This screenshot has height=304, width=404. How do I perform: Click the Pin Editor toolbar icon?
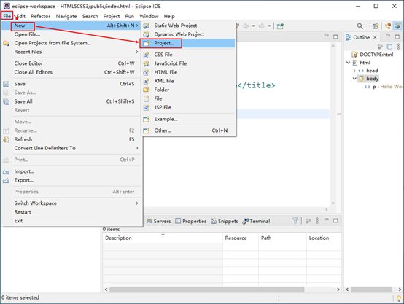[280, 26]
